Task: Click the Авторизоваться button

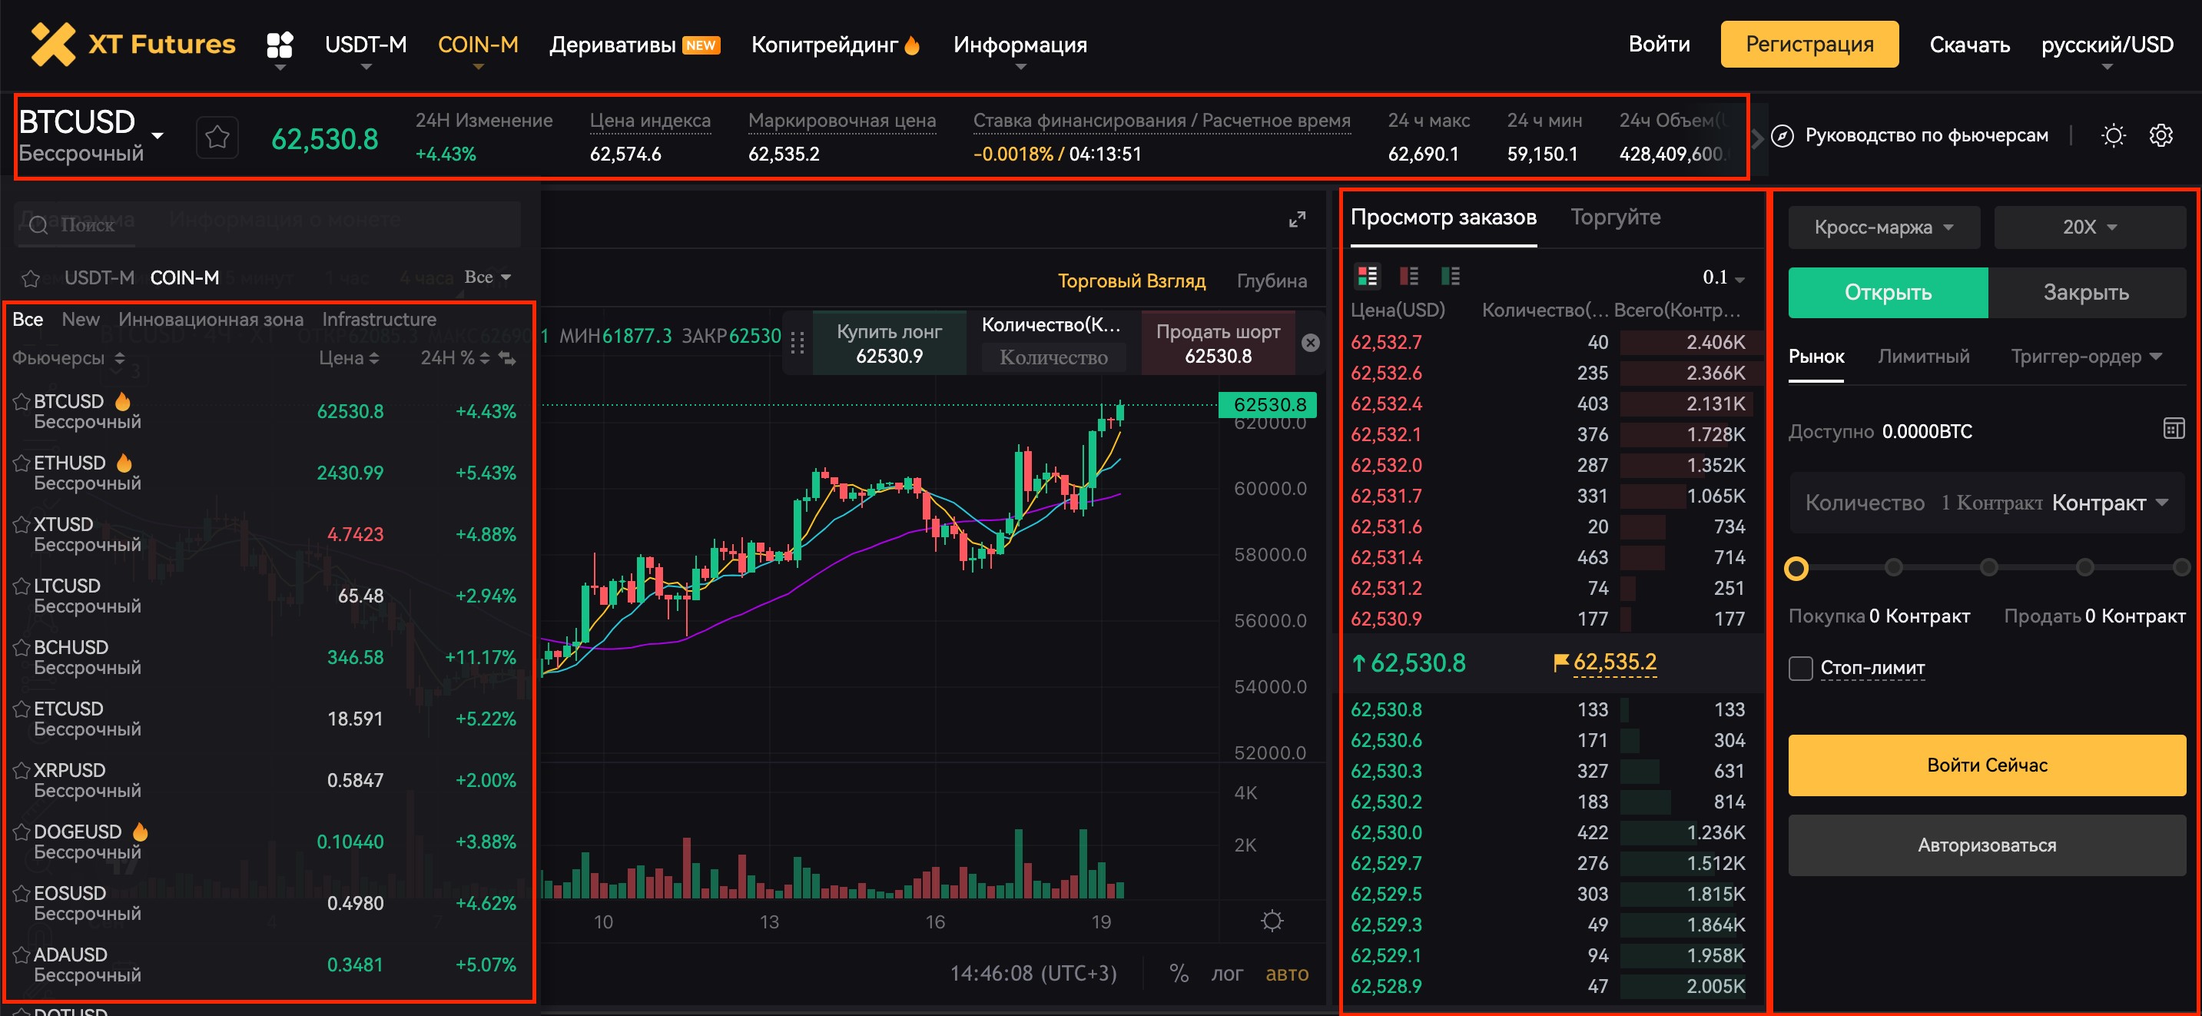Action: pyautogui.click(x=1987, y=846)
